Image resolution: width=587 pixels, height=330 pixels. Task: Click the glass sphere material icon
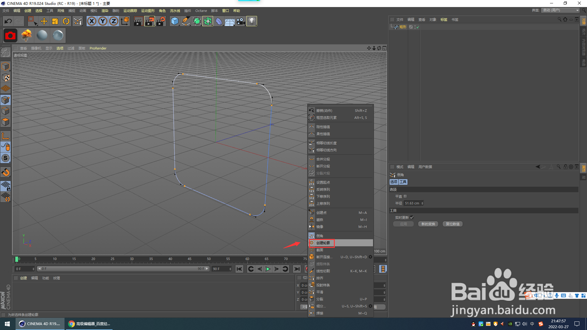pyautogui.click(x=58, y=35)
